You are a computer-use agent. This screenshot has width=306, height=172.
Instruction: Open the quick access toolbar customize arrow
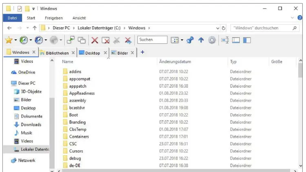[33, 9]
